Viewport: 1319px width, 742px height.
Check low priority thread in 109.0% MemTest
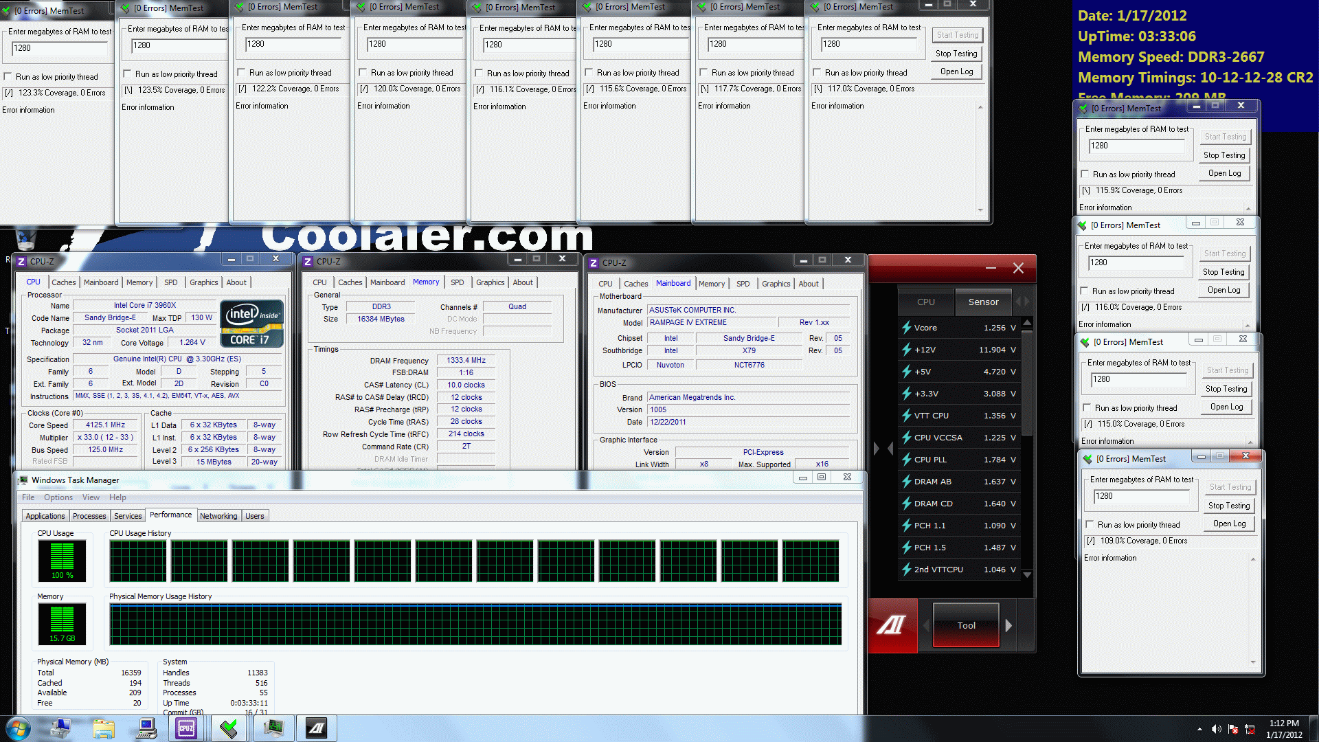click(x=1090, y=525)
